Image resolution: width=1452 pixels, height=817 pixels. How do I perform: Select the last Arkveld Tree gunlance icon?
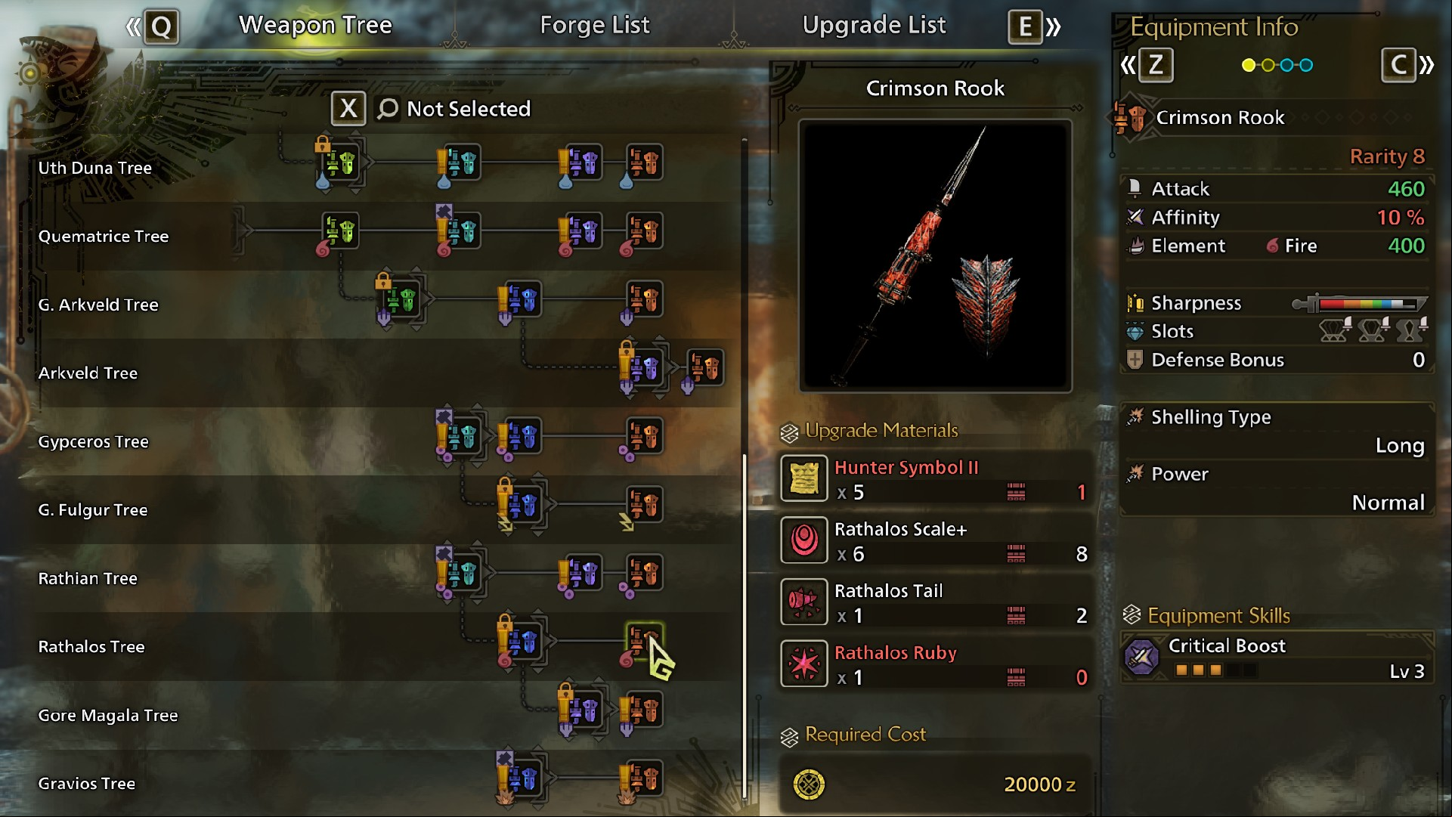(705, 368)
